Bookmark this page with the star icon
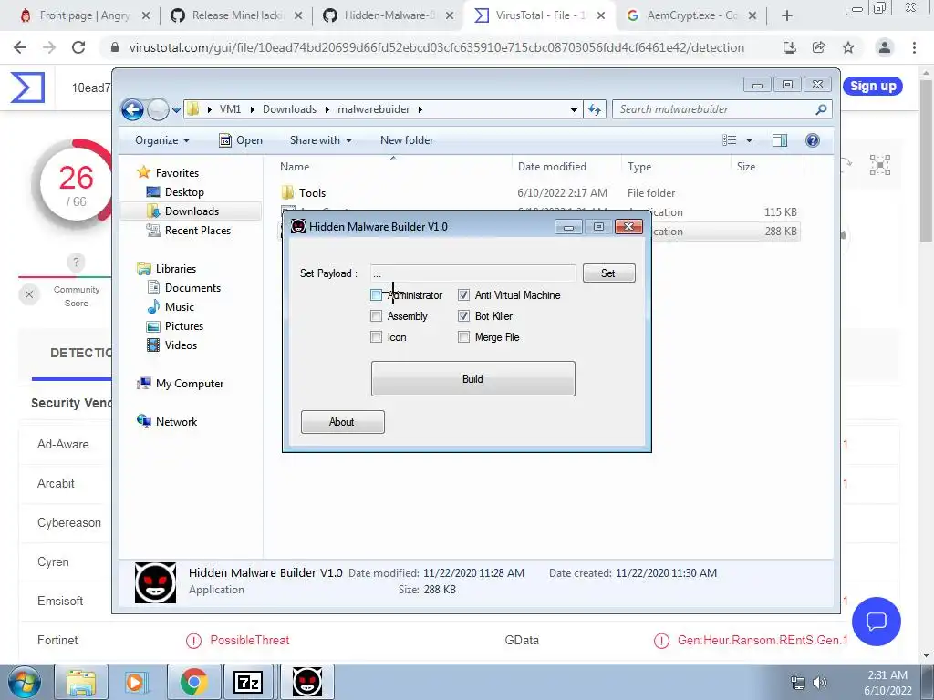The width and height of the screenshot is (934, 700). pos(848,47)
